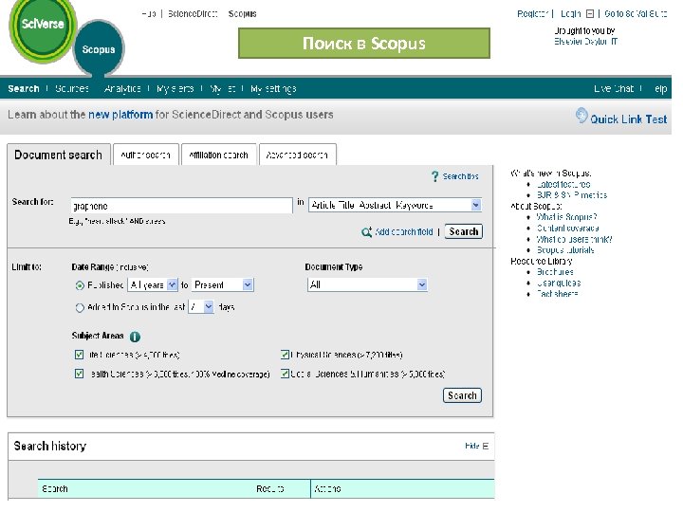Open the ScienceDirect top link

pyautogui.click(x=193, y=14)
